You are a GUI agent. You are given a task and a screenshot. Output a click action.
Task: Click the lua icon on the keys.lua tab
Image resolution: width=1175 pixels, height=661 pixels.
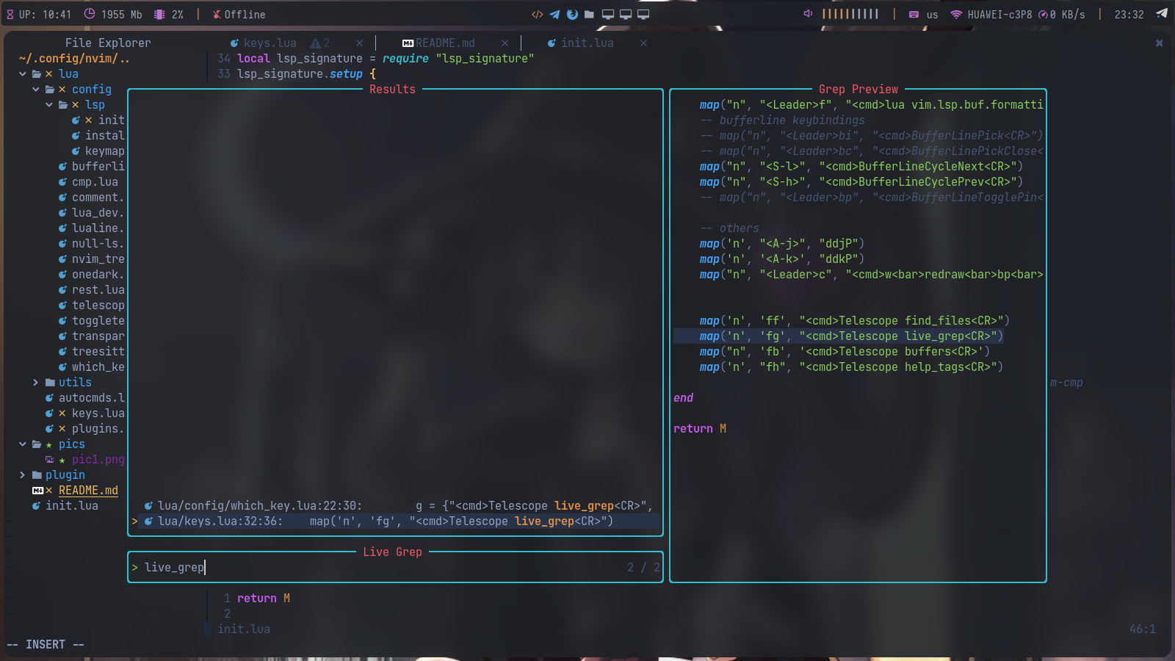(234, 43)
